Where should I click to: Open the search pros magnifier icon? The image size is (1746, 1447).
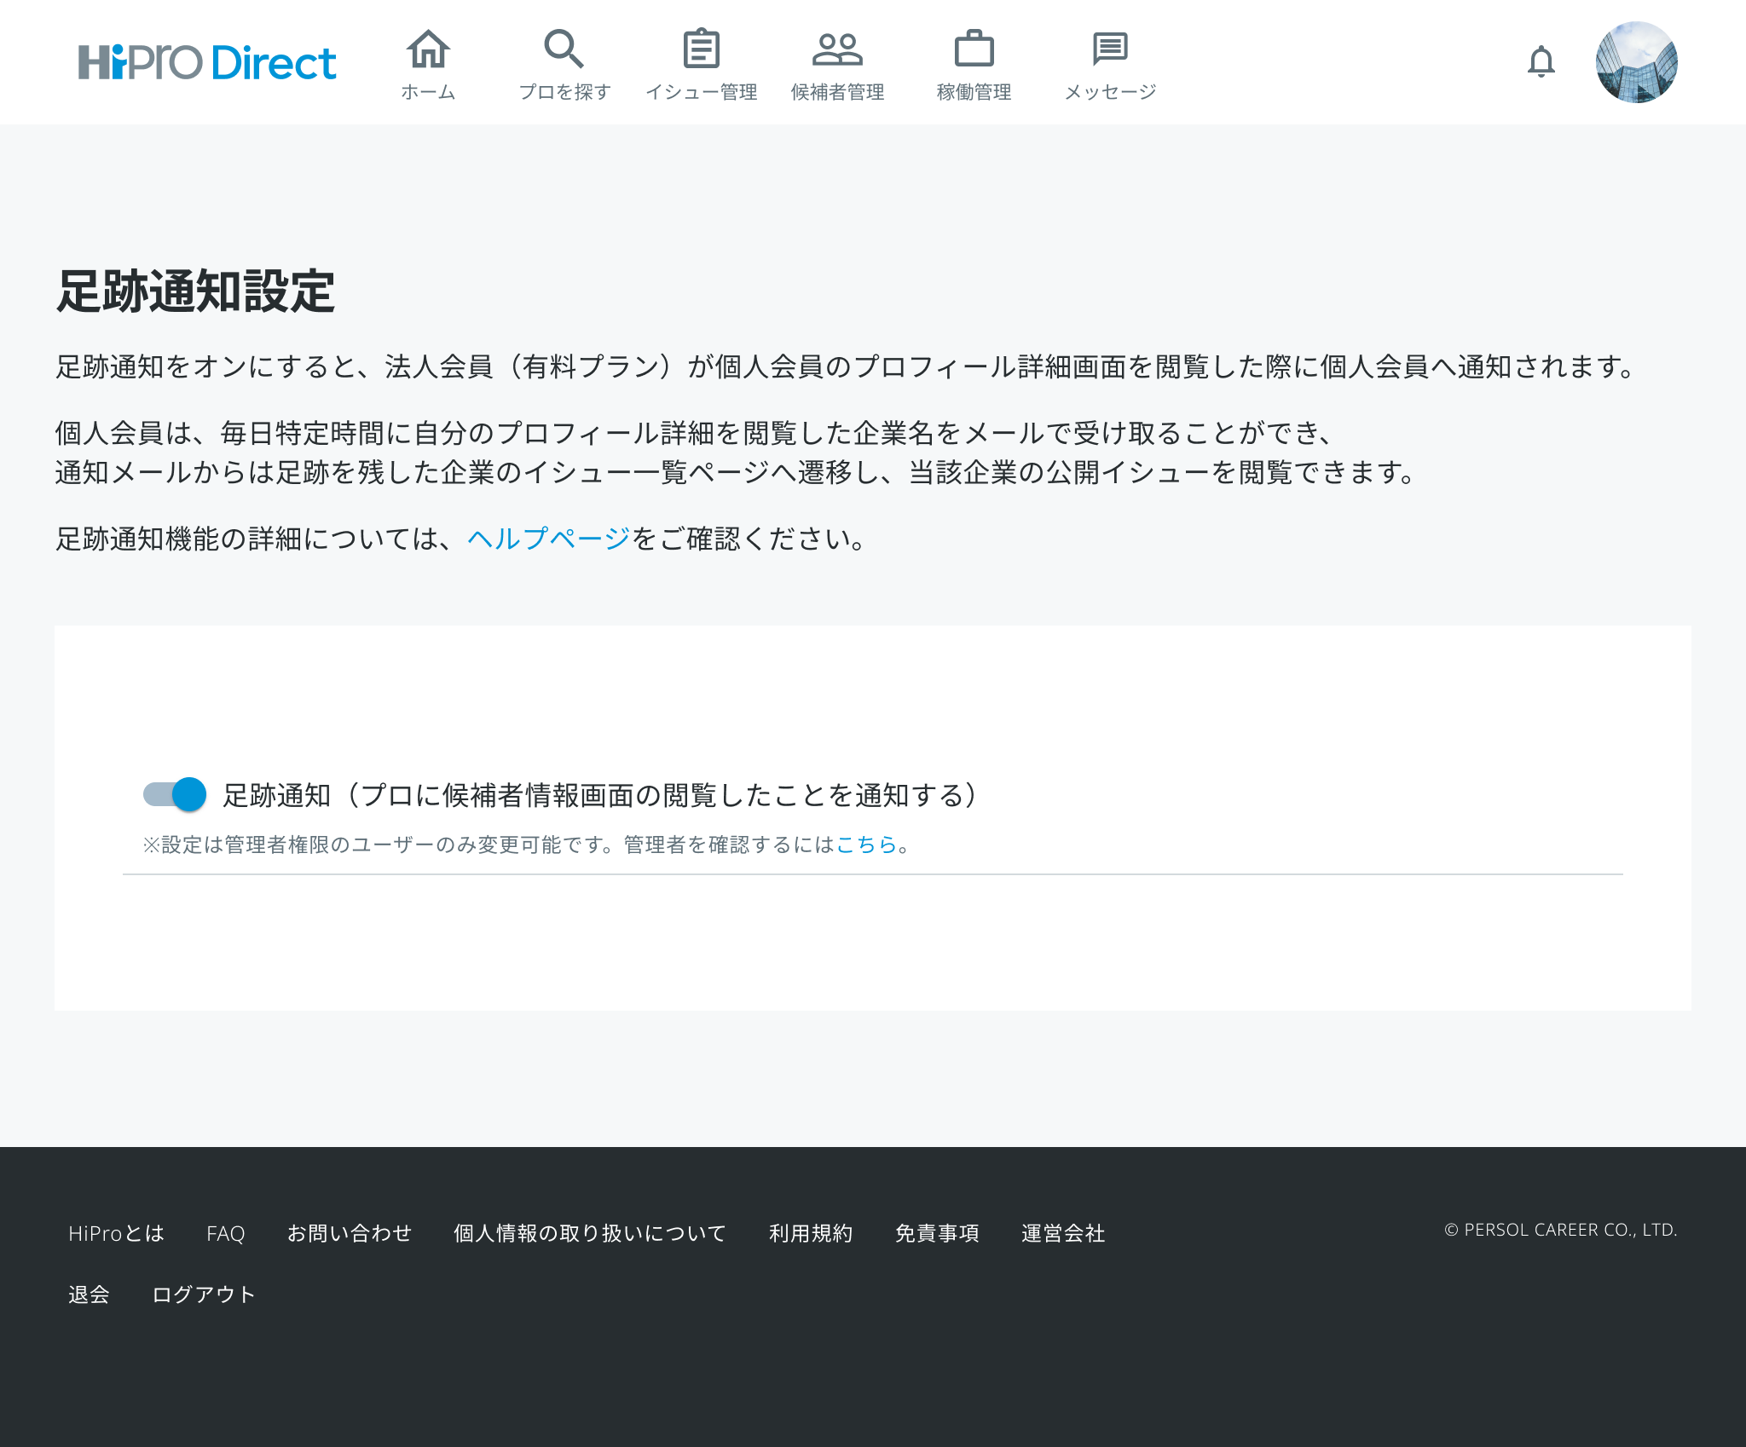tap(564, 49)
